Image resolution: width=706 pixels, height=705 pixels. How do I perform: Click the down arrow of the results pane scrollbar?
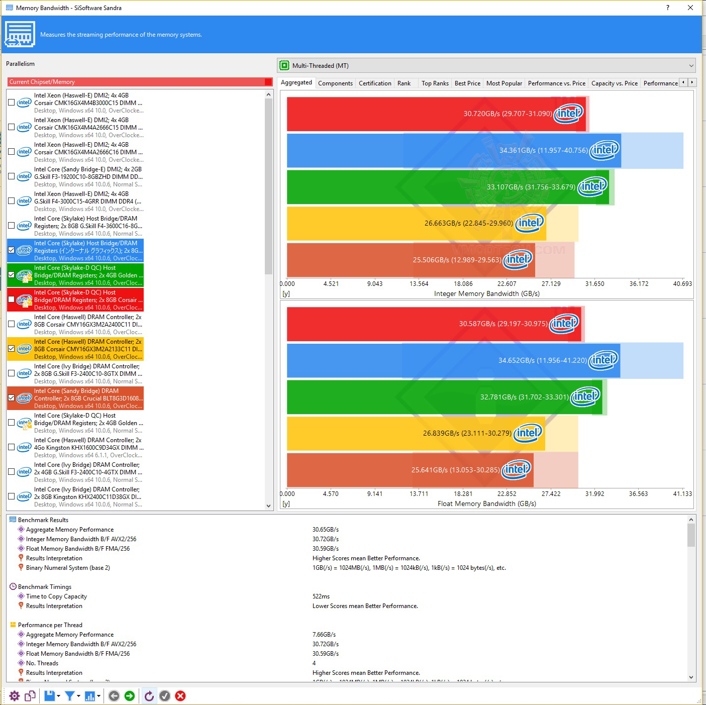coord(691,677)
